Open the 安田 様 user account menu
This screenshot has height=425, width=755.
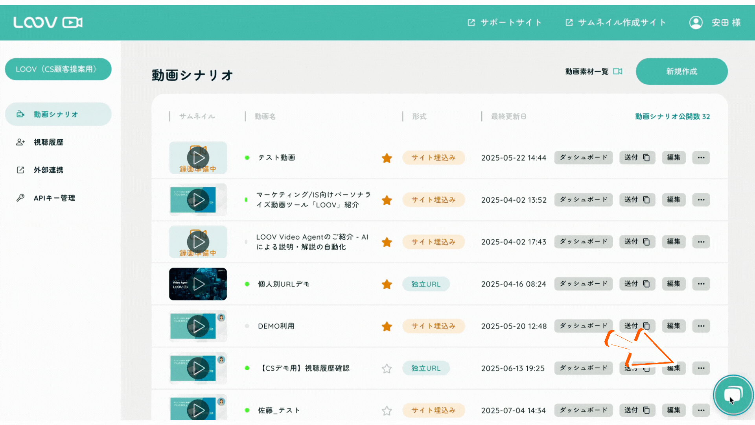coord(715,22)
